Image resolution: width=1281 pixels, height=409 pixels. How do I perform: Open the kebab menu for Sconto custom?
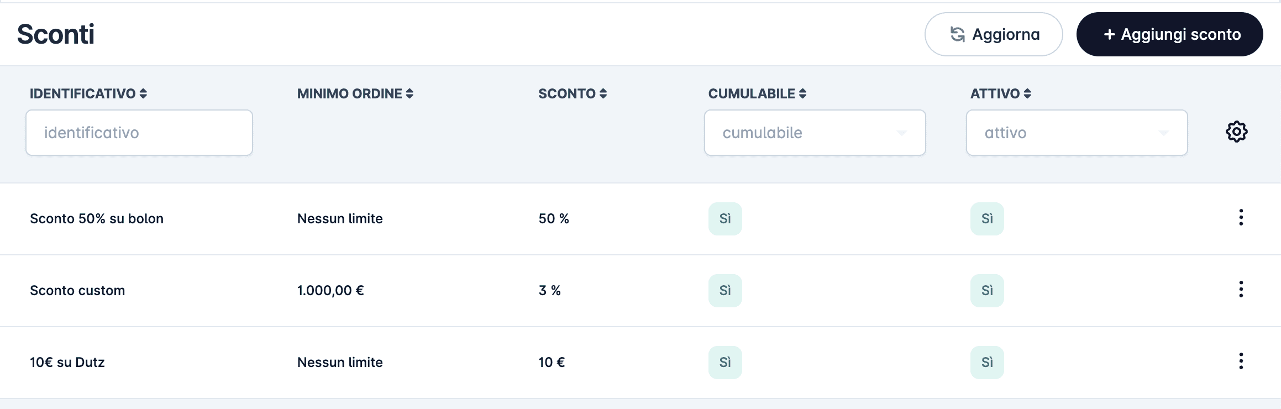click(1241, 290)
